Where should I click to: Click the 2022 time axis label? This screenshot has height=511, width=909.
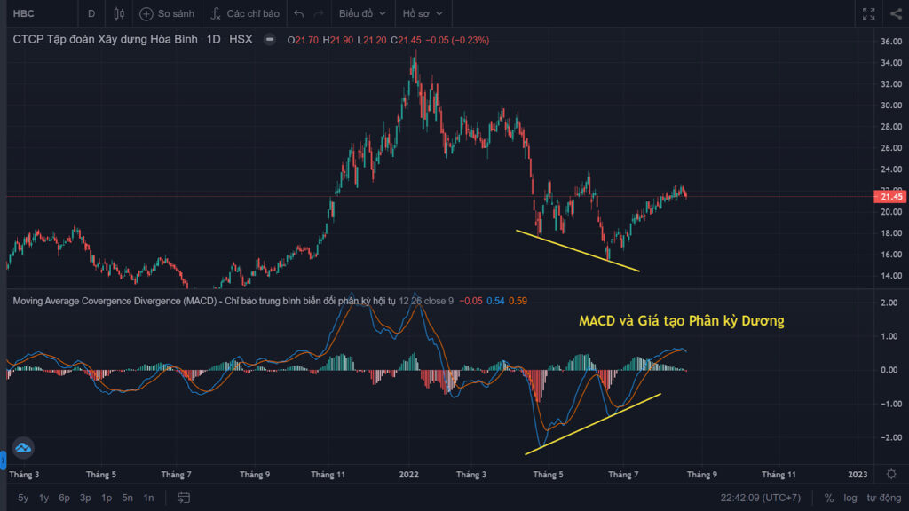(408, 475)
